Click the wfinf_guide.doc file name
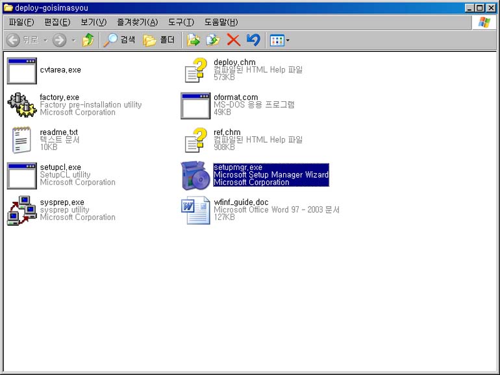The width and height of the screenshot is (500, 375). click(242, 202)
